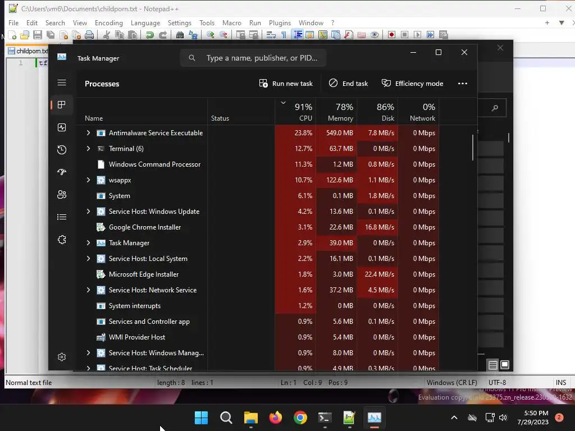Toggle Show All Characters pilcrow in Notepad++ toolbar
The image size is (575, 431).
pyautogui.click(x=284, y=35)
